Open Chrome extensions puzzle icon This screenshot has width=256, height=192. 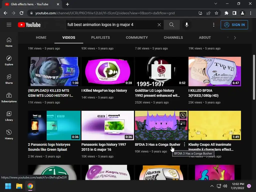click(x=226, y=13)
